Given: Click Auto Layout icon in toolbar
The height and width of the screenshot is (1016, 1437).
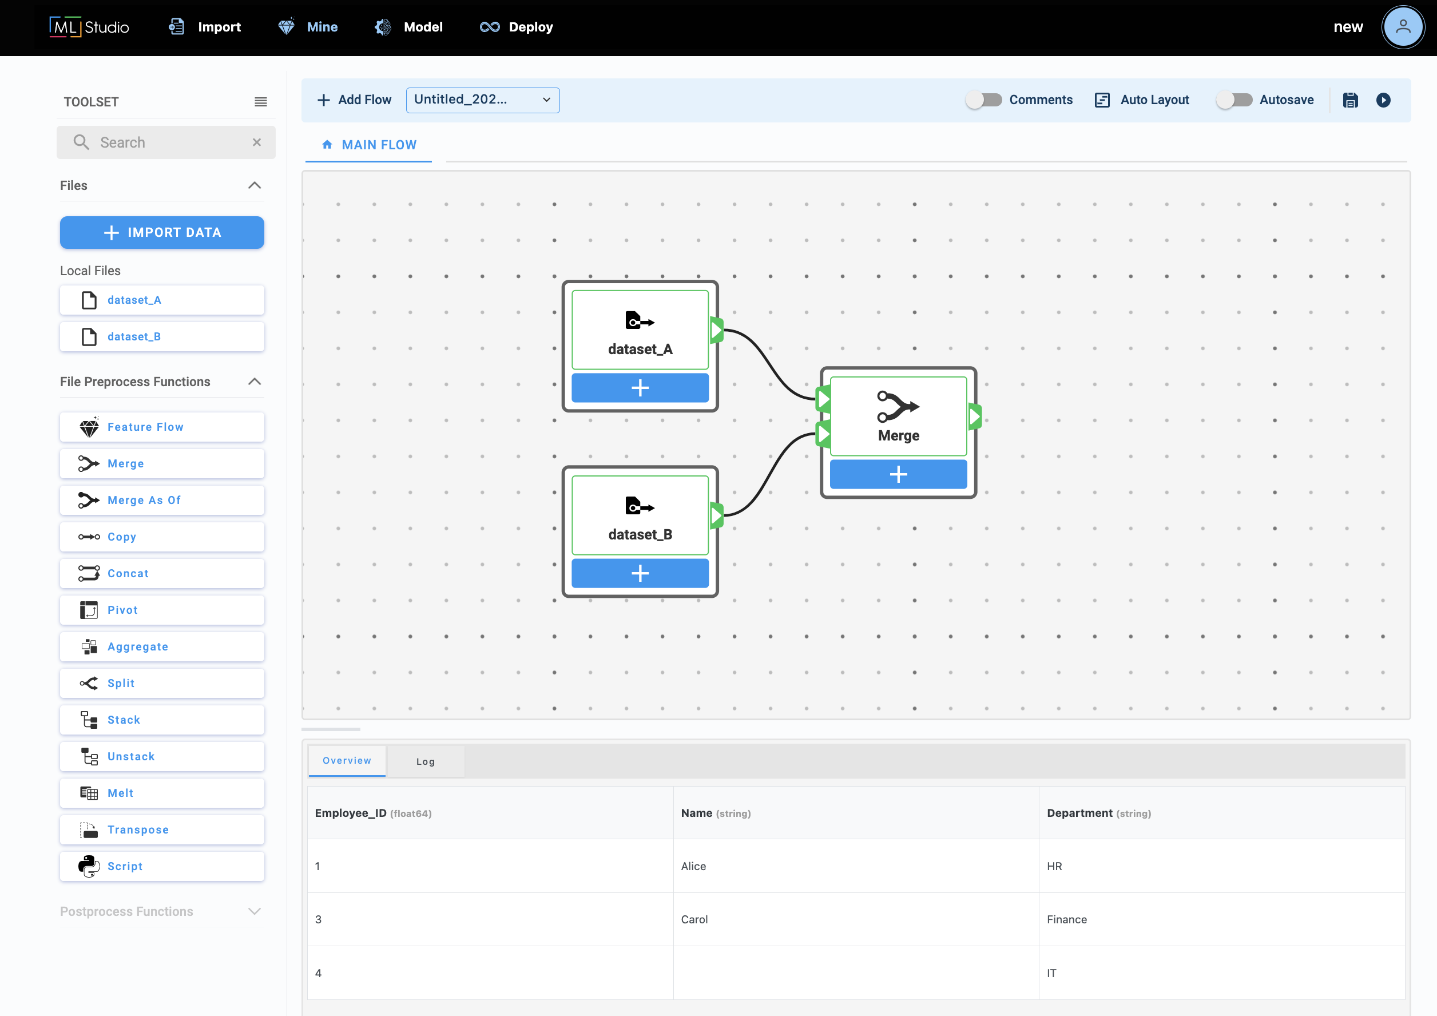Looking at the screenshot, I should [x=1102, y=100].
